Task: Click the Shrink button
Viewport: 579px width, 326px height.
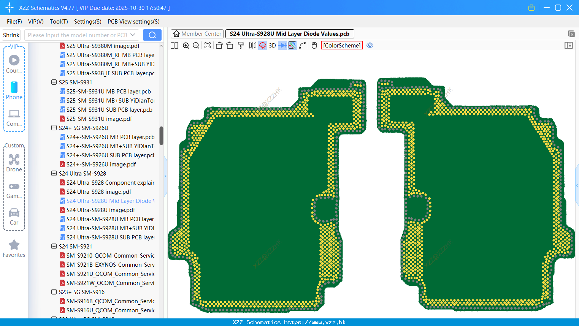Action: [x=11, y=35]
